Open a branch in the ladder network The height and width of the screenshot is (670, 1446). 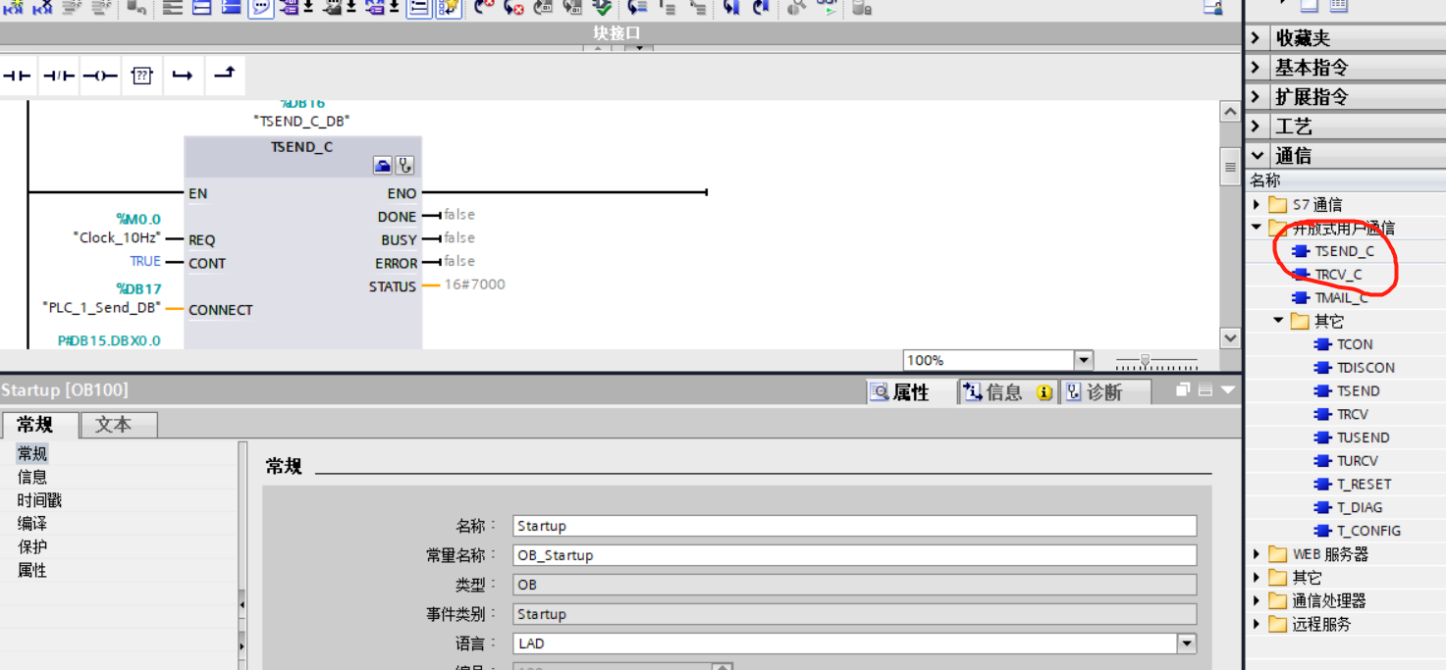click(183, 75)
